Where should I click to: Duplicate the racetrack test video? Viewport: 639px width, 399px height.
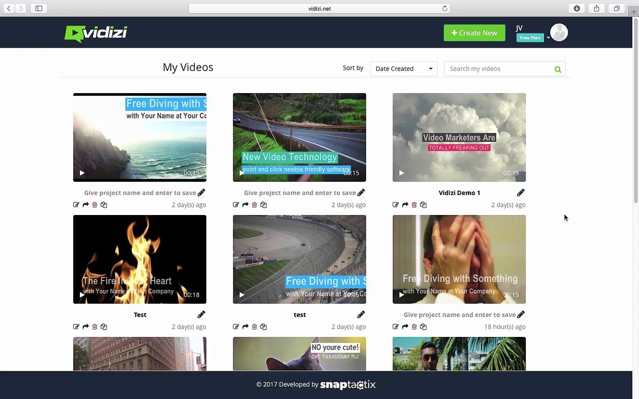263,326
